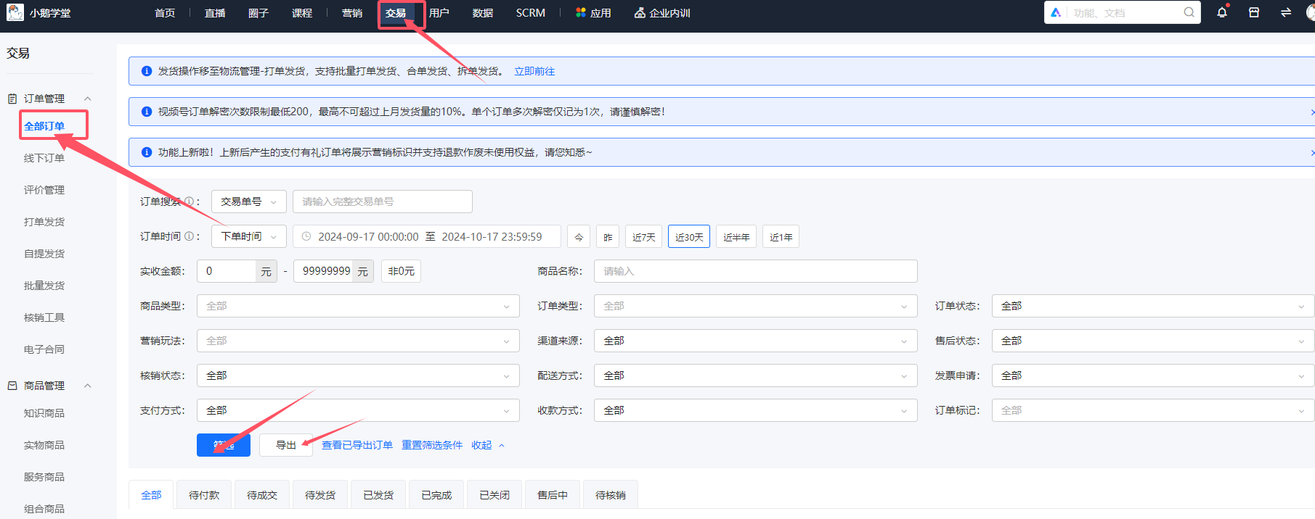Click the switch arrows icon in header
The image size is (1315, 519).
point(1286,12)
